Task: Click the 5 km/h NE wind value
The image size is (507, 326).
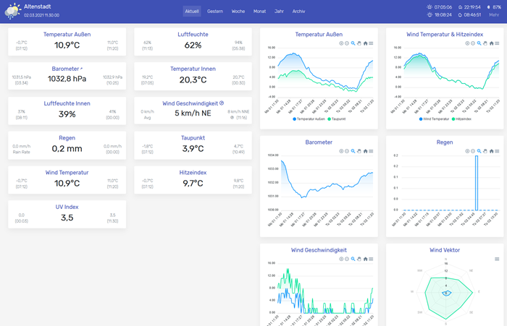Action: (x=193, y=113)
